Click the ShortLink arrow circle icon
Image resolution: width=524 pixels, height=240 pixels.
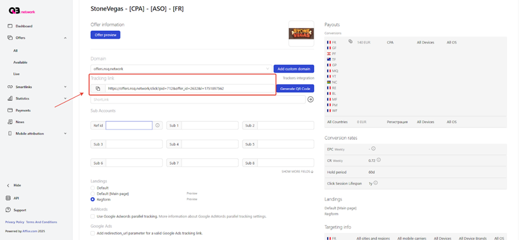[310, 100]
